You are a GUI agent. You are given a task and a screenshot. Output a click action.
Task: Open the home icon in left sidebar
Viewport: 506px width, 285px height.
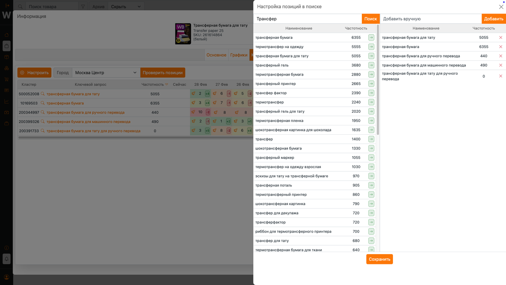click(x=6, y=35)
